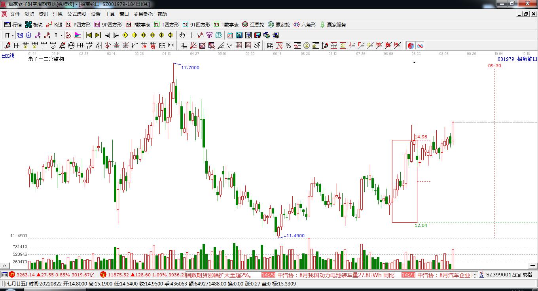Select the circled 金 gold ratio icon

coord(306,45)
